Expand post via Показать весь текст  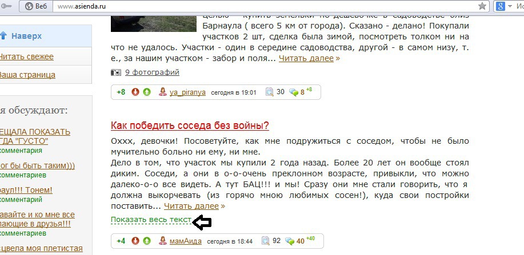(151, 220)
